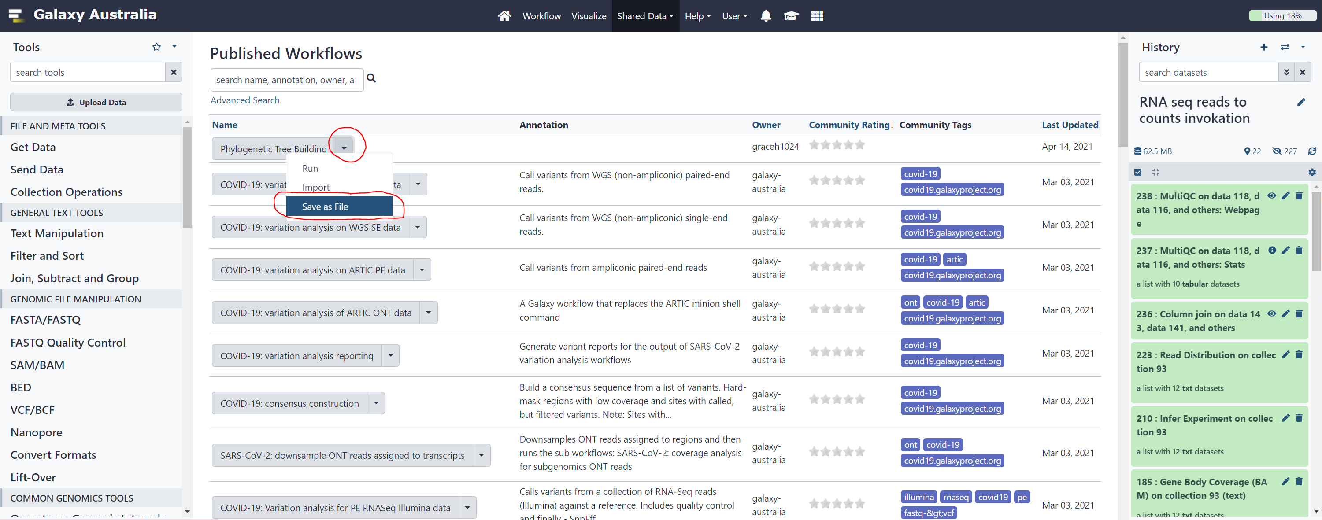Open notifications bell icon
Viewport: 1322px width, 520px height.
coord(765,16)
